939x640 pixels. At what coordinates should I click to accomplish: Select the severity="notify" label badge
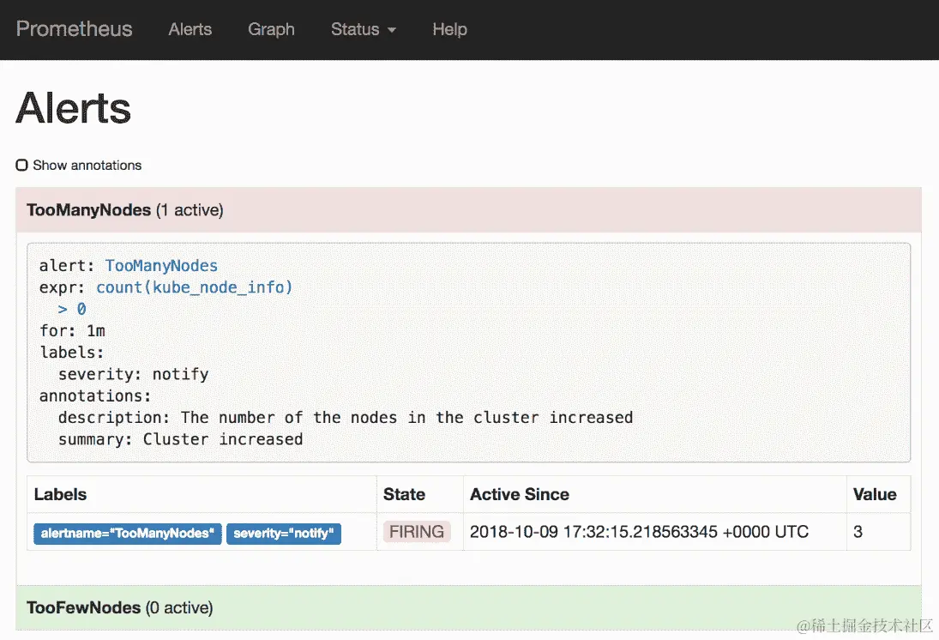pos(284,534)
